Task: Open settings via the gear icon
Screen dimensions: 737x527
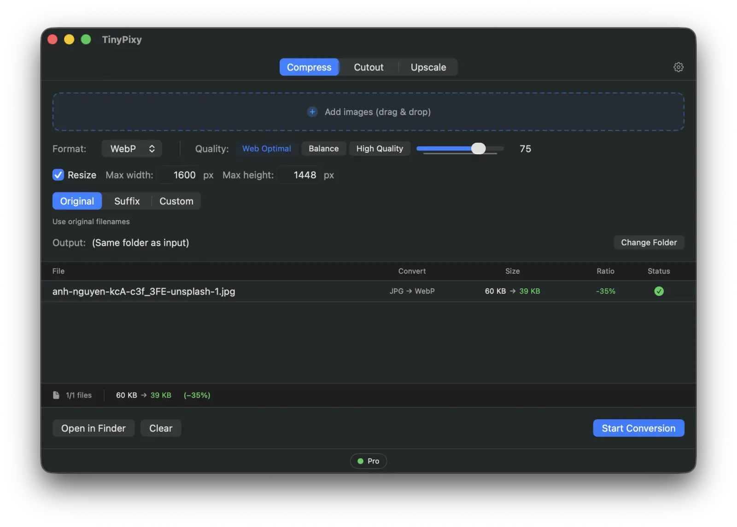Action: (678, 67)
